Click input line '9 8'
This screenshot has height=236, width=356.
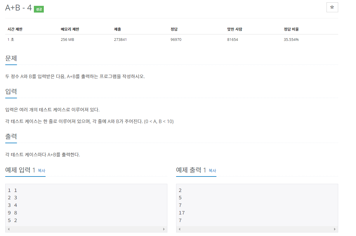tap(13, 213)
